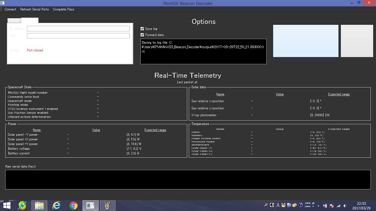
Task: Open the lightning bolt app in taskbar
Action: coord(22,206)
